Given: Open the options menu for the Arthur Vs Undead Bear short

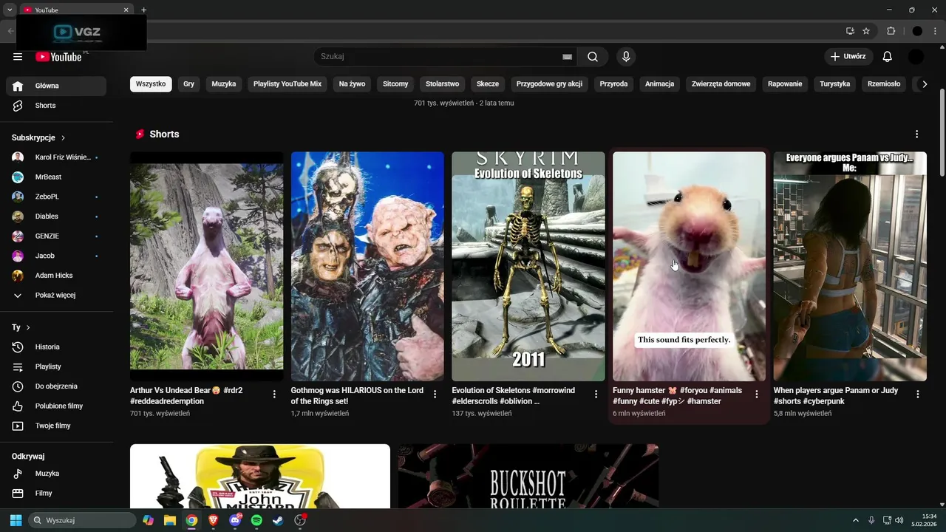Looking at the screenshot, I should [274, 395].
